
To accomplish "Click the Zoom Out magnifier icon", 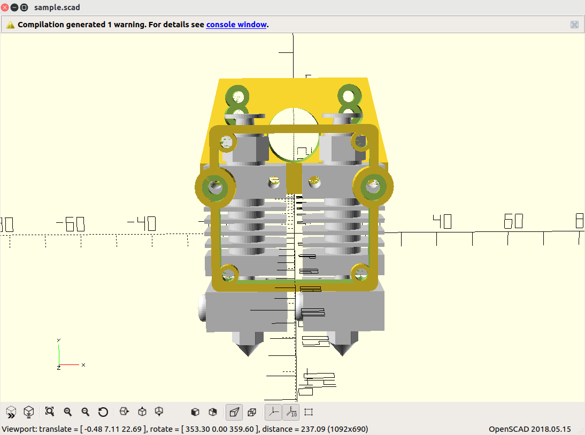I will click(x=86, y=411).
